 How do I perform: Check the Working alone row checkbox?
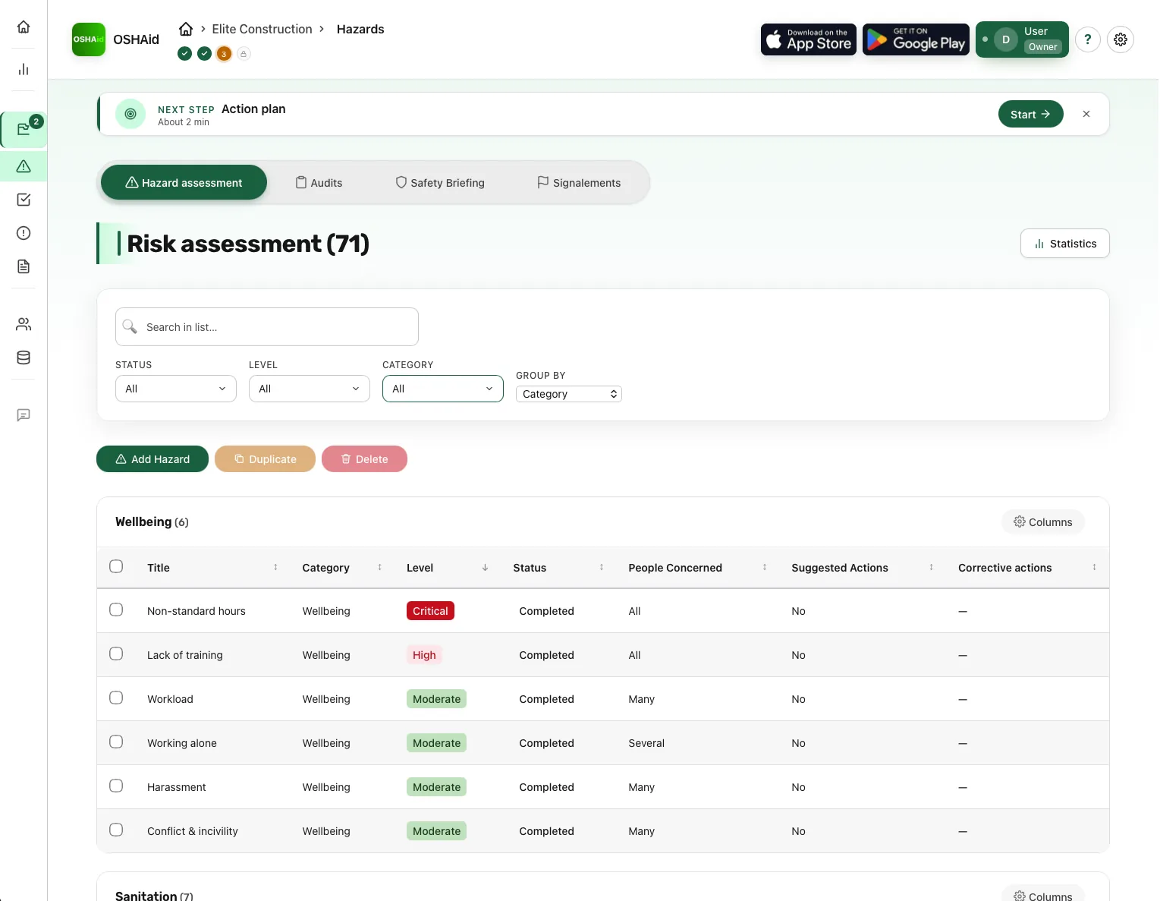(x=116, y=742)
